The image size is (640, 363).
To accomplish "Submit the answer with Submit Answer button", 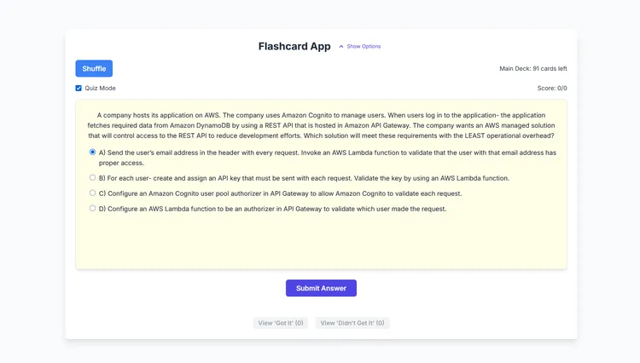I will point(321,288).
